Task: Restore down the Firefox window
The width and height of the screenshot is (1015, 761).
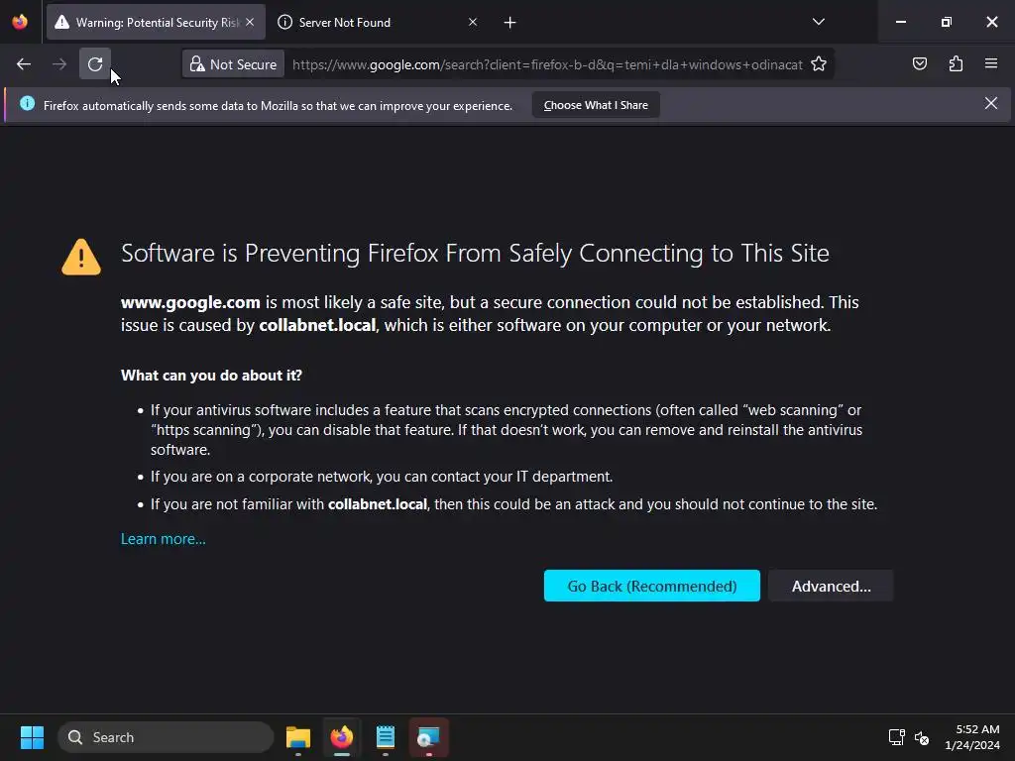Action: (x=947, y=22)
